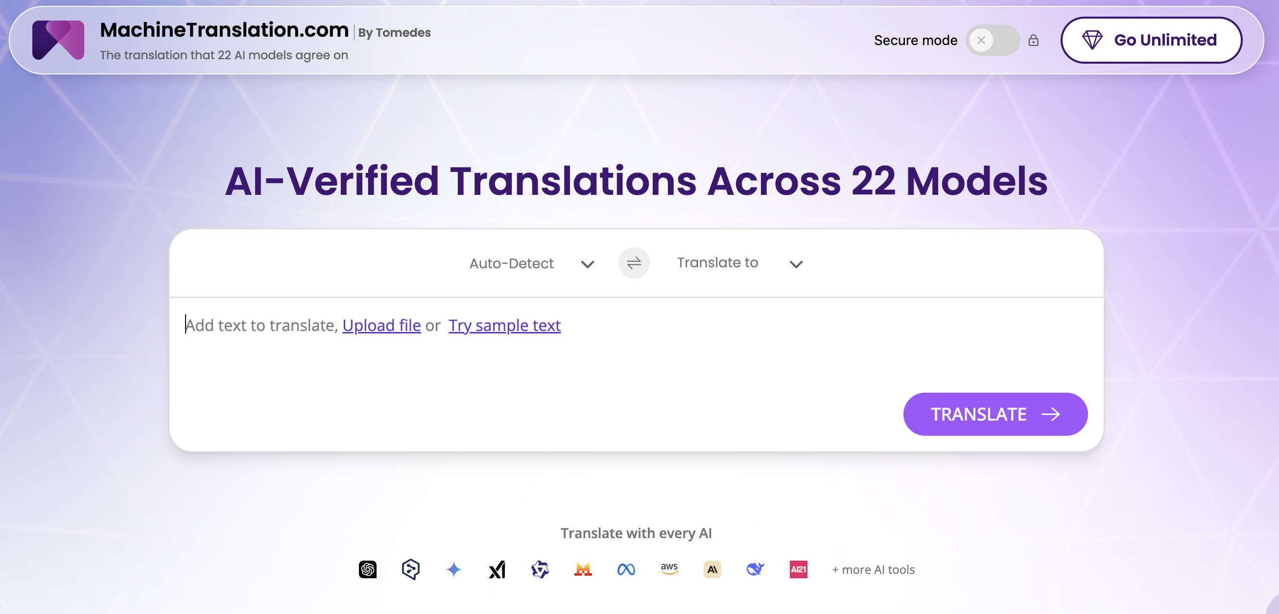This screenshot has width=1279, height=614.
Task: Click the AWS logo icon
Action: click(669, 569)
